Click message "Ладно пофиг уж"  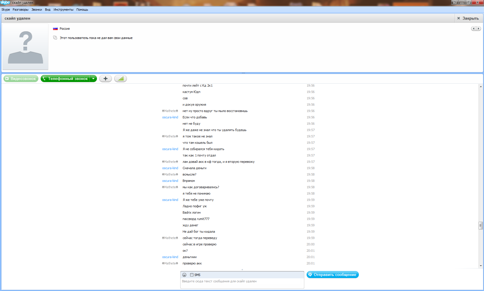click(195, 206)
